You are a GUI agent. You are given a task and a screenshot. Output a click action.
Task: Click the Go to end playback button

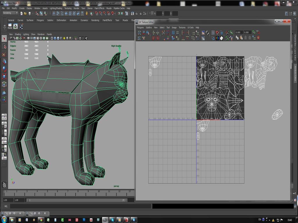[294, 193]
